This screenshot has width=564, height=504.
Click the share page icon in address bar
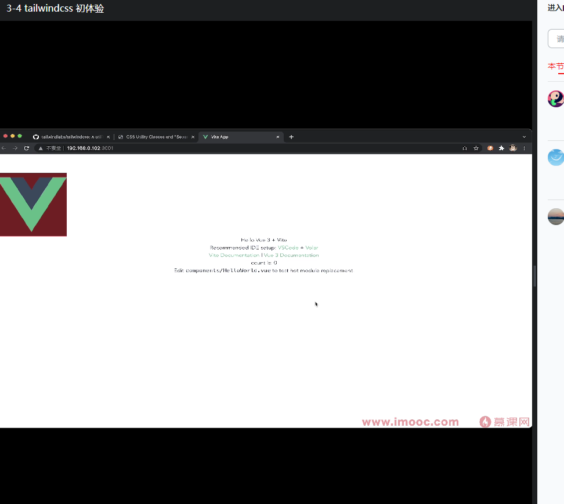coord(465,148)
